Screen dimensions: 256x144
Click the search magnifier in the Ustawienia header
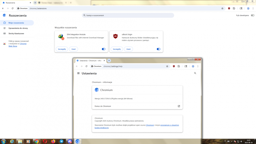click(x=195, y=73)
